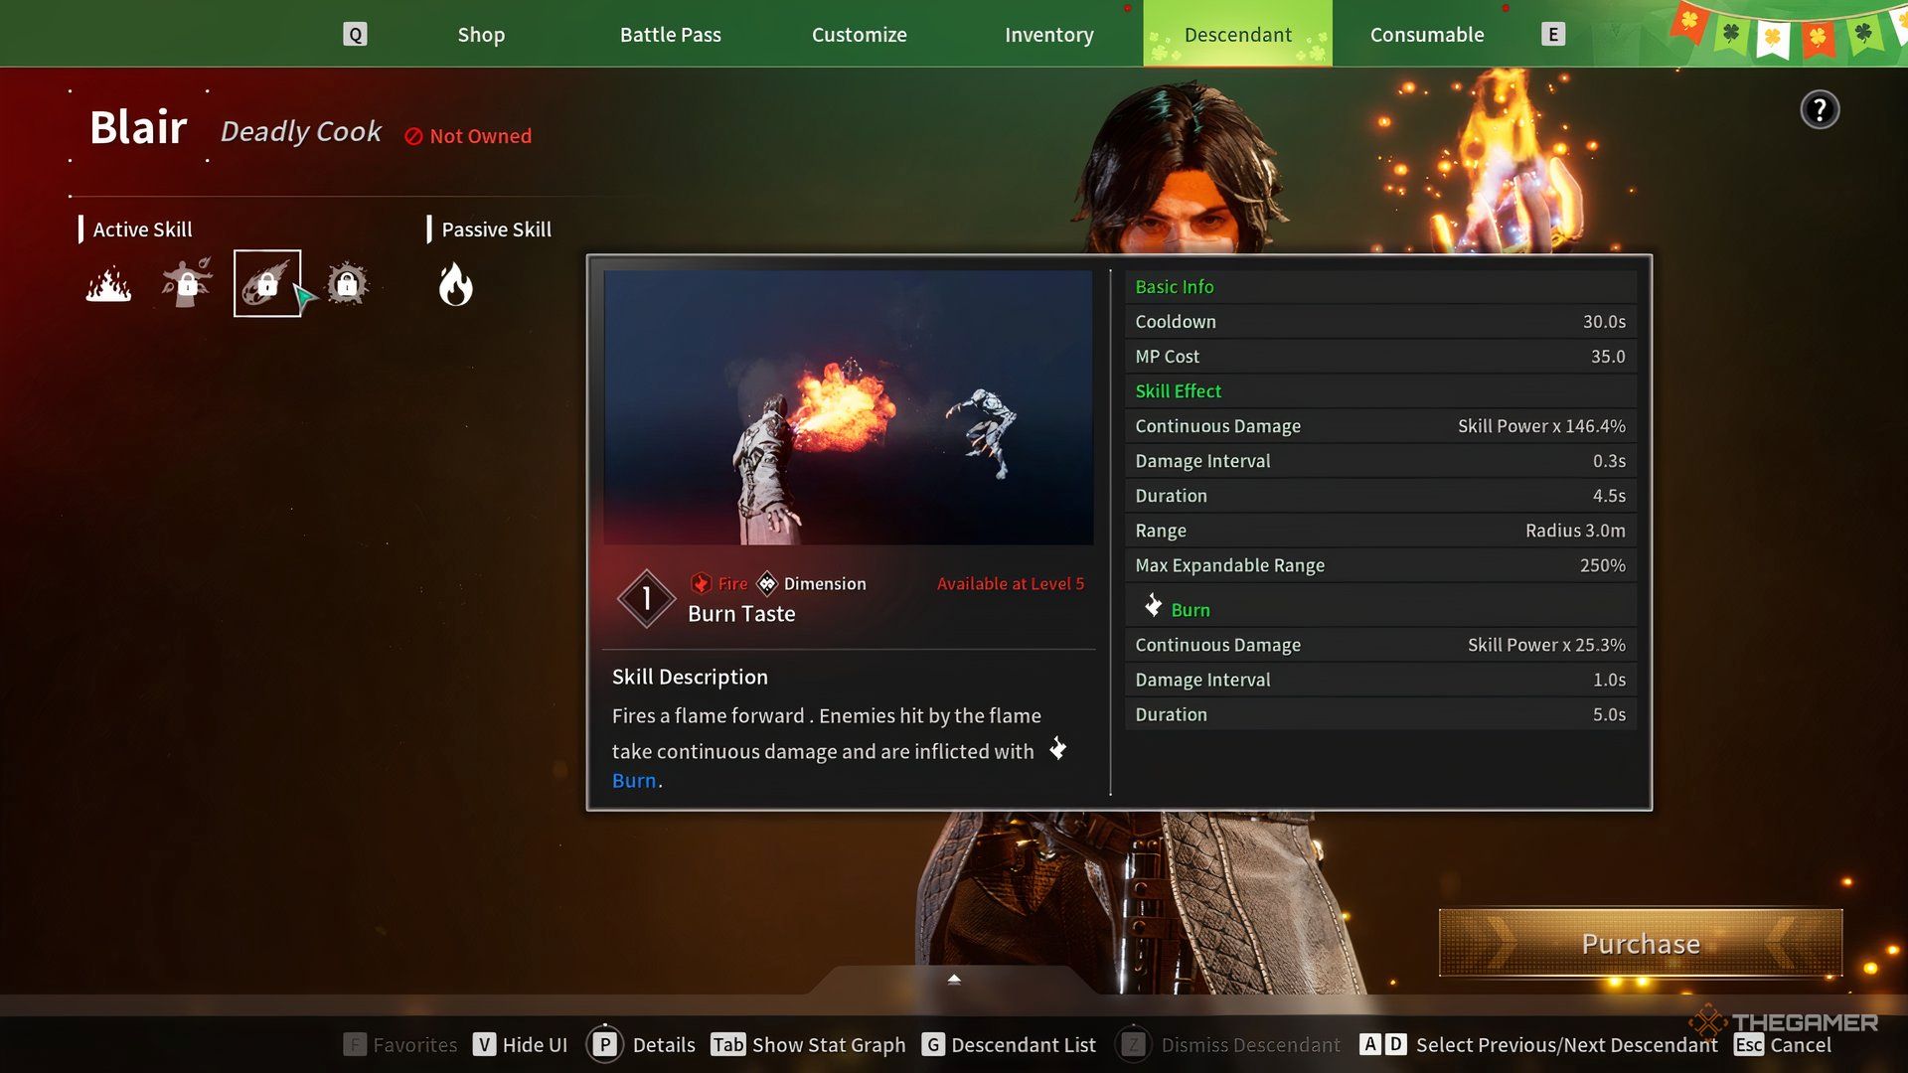Click the Skill Power x 146.4% value

[x=1541, y=426]
